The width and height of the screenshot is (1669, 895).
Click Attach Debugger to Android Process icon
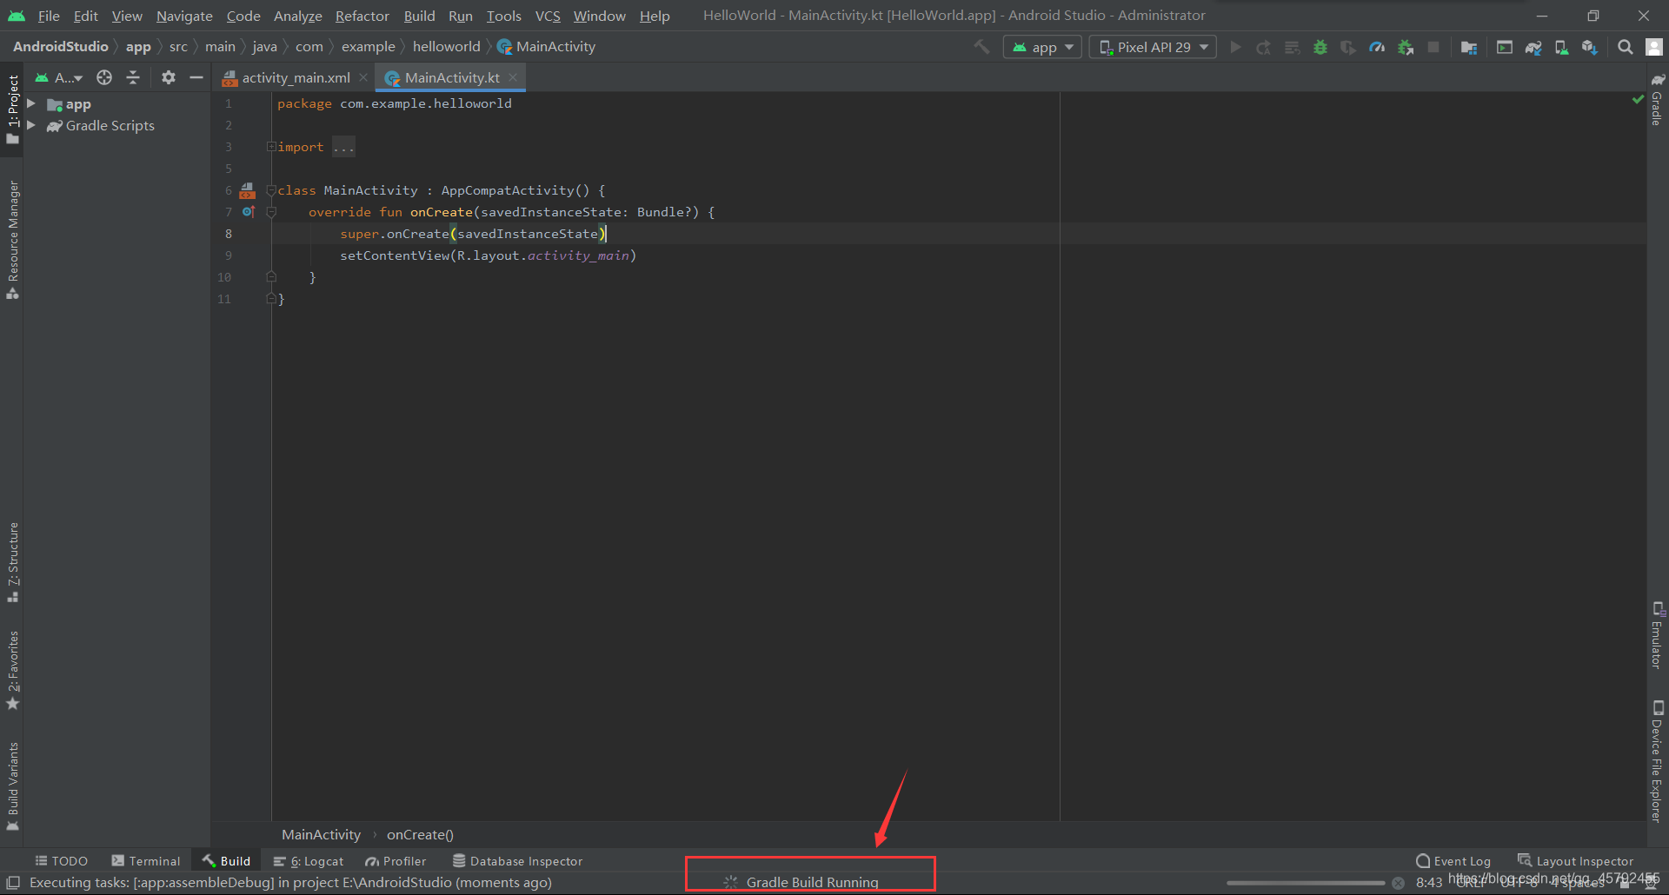[x=1406, y=47]
